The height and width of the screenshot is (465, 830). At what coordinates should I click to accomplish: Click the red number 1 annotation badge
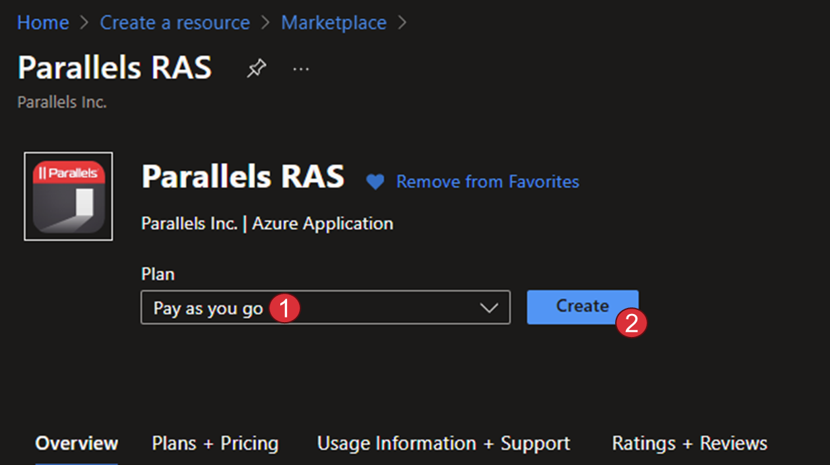click(x=284, y=309)
